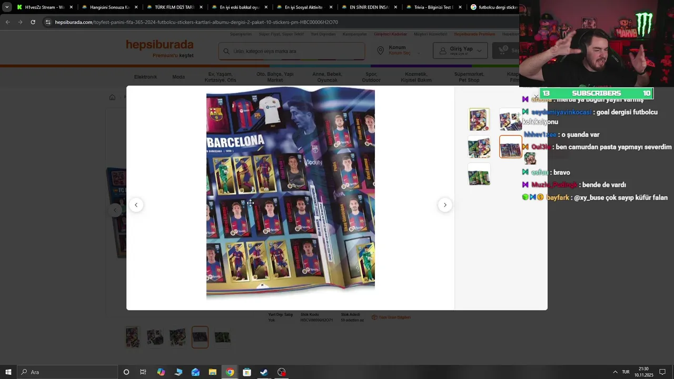
Task: Close the Hangisini Sonsuza tab
Action: point(136,7)
